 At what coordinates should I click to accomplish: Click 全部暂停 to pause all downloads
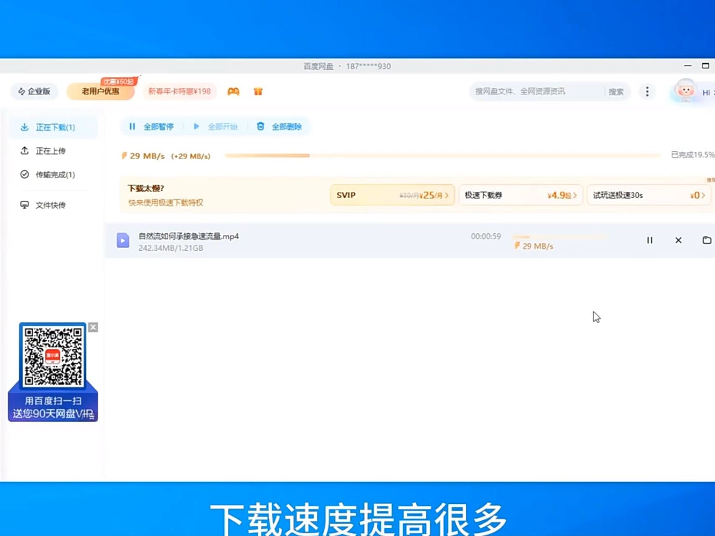click(151, 127)
